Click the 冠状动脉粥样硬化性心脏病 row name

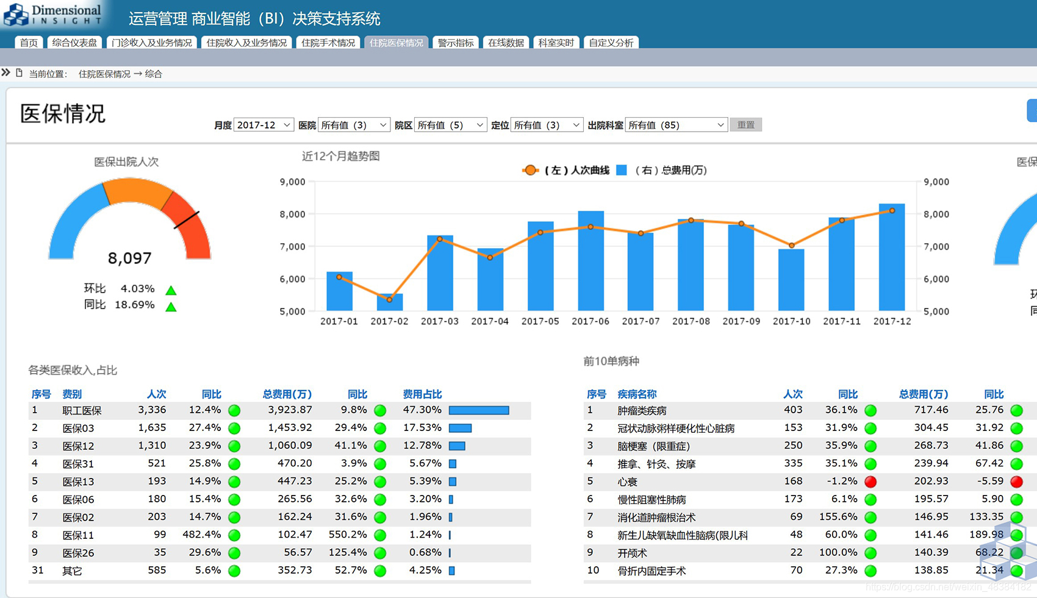coord(676,429)
